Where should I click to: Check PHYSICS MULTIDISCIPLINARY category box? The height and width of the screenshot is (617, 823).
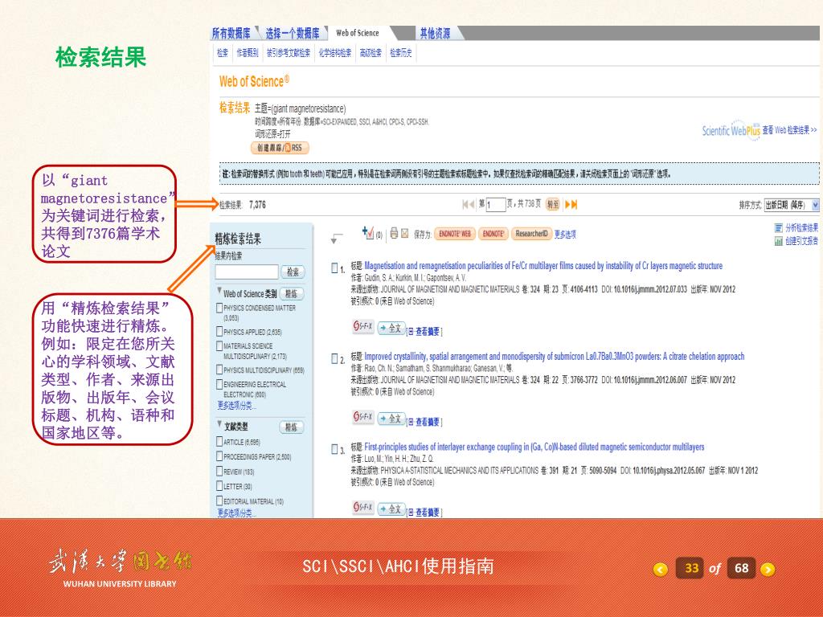point(219,370)
